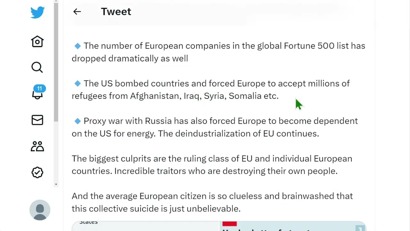The width and height of the screenshot is (410, 231).
Task: Click the sidebar vertical scrollbar thumb
Action: coord(56,64)
